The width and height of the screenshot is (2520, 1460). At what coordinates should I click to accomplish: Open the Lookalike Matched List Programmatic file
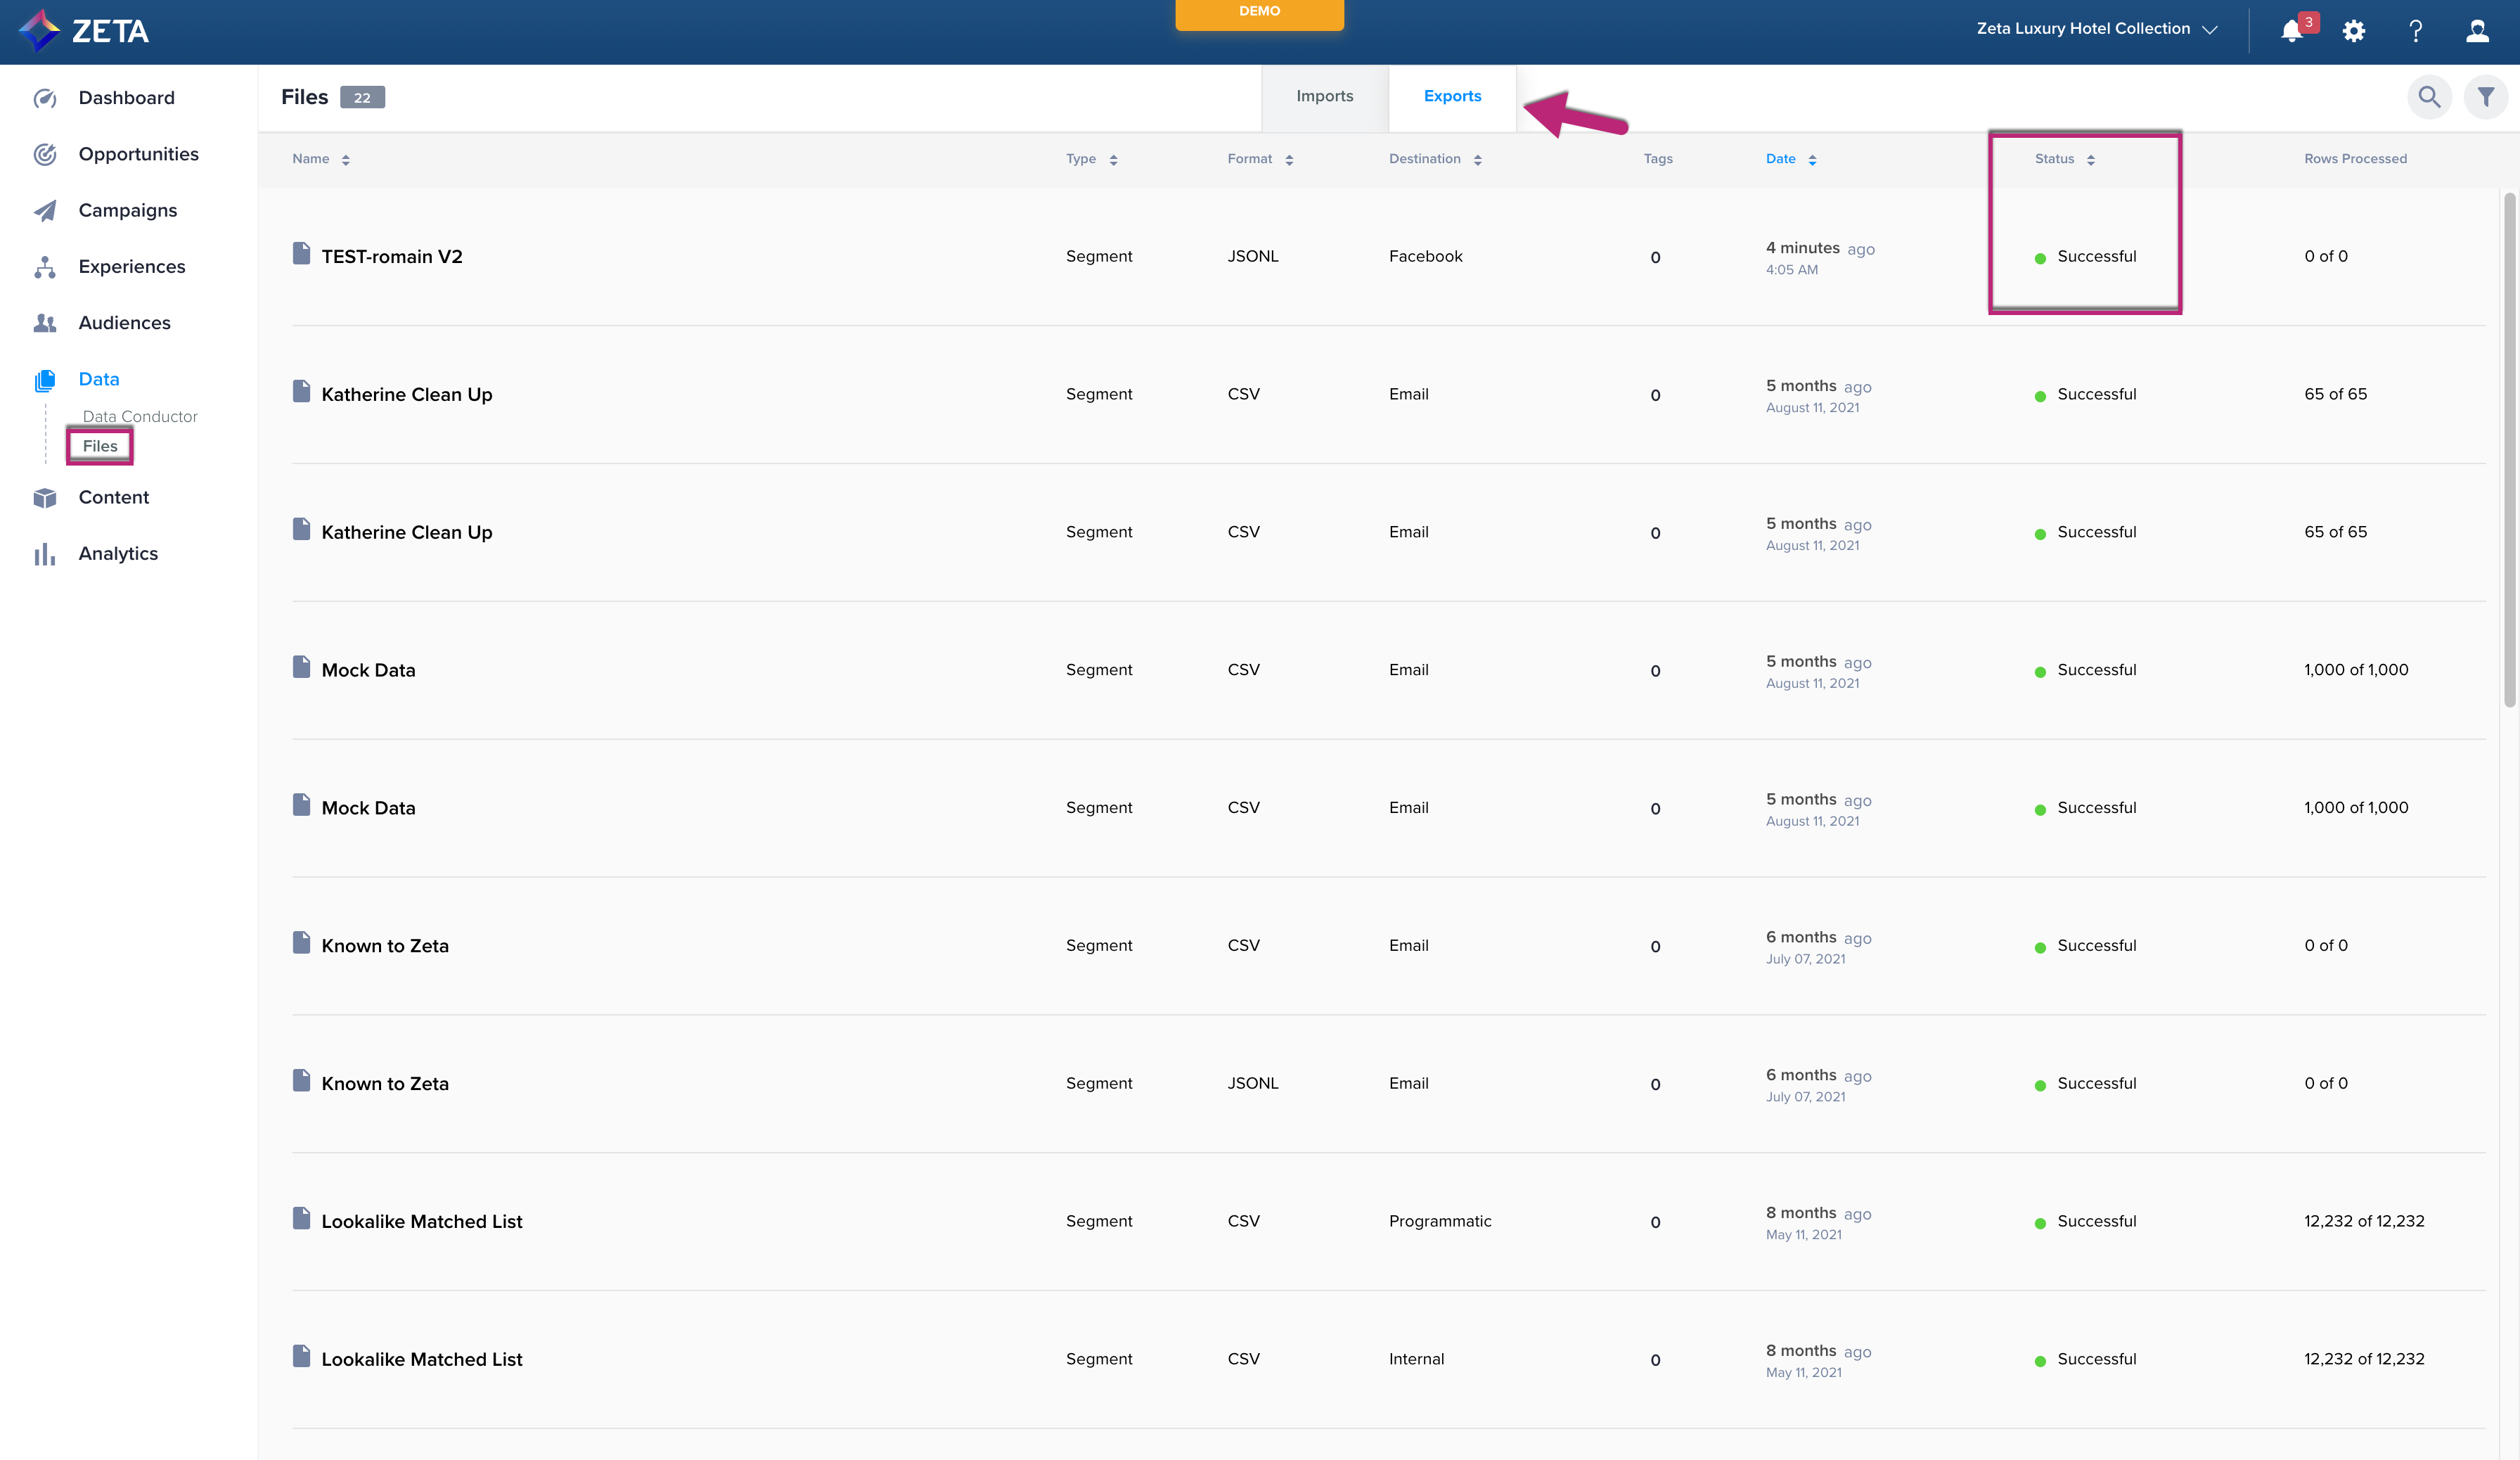[421, 1221]
